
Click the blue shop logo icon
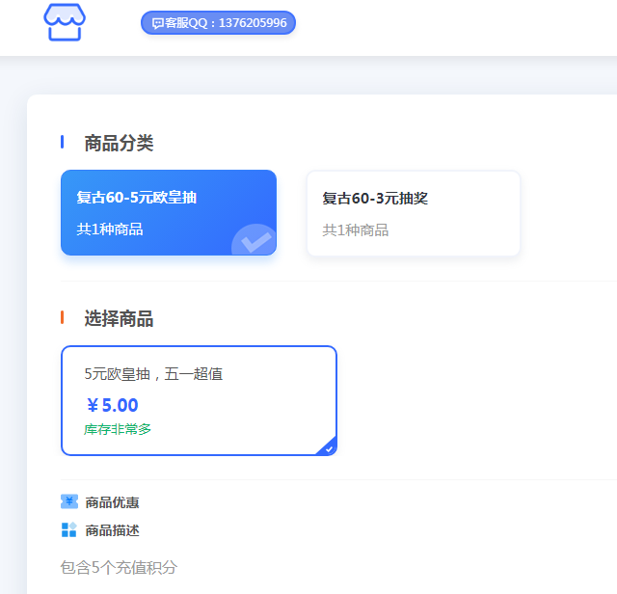(65, 22)
